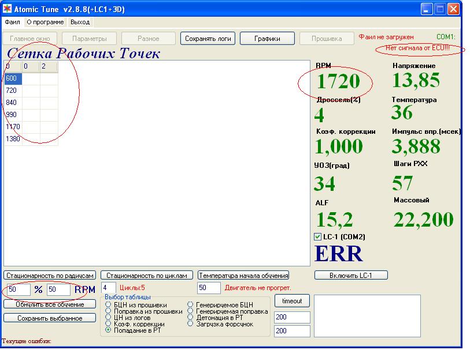Click the Atomic Tune title bar icon
The image size is (470, 350).
pyautogui.click(x=7, y=9)
